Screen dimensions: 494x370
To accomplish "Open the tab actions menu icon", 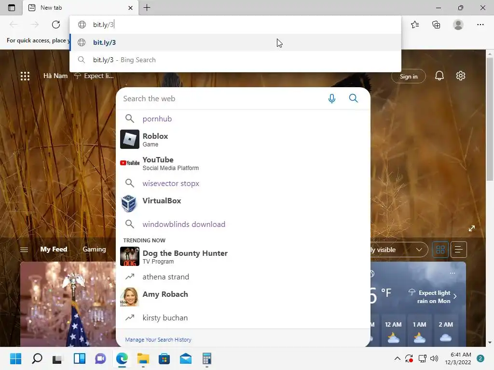I will tap(12, 8).
